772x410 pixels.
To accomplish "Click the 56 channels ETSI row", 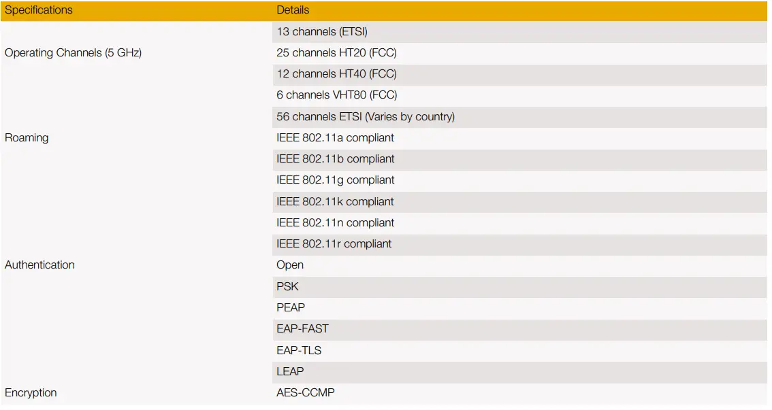I will tap(366, 116).
